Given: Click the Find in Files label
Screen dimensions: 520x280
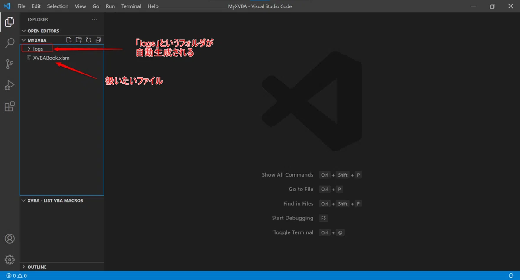Looking at the screenshot, I should [x=298, y=203].
